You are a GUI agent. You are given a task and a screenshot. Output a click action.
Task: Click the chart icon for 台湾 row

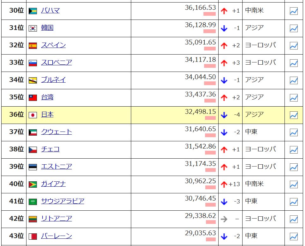tap(294, 98)
